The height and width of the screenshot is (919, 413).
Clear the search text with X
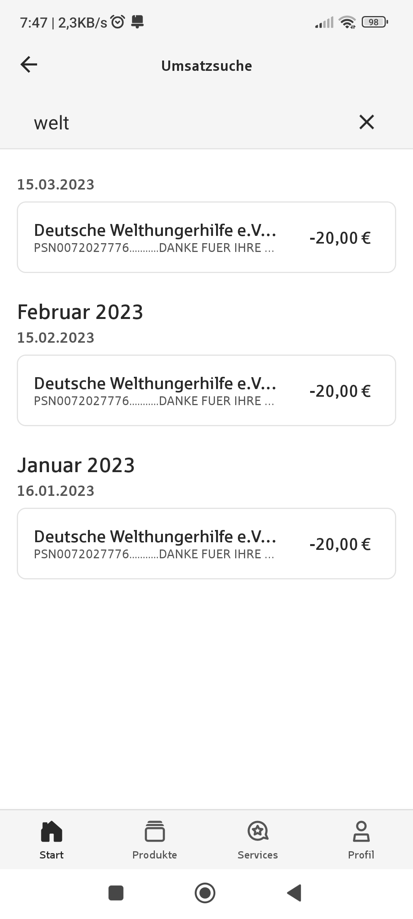[x=366, y=123]
